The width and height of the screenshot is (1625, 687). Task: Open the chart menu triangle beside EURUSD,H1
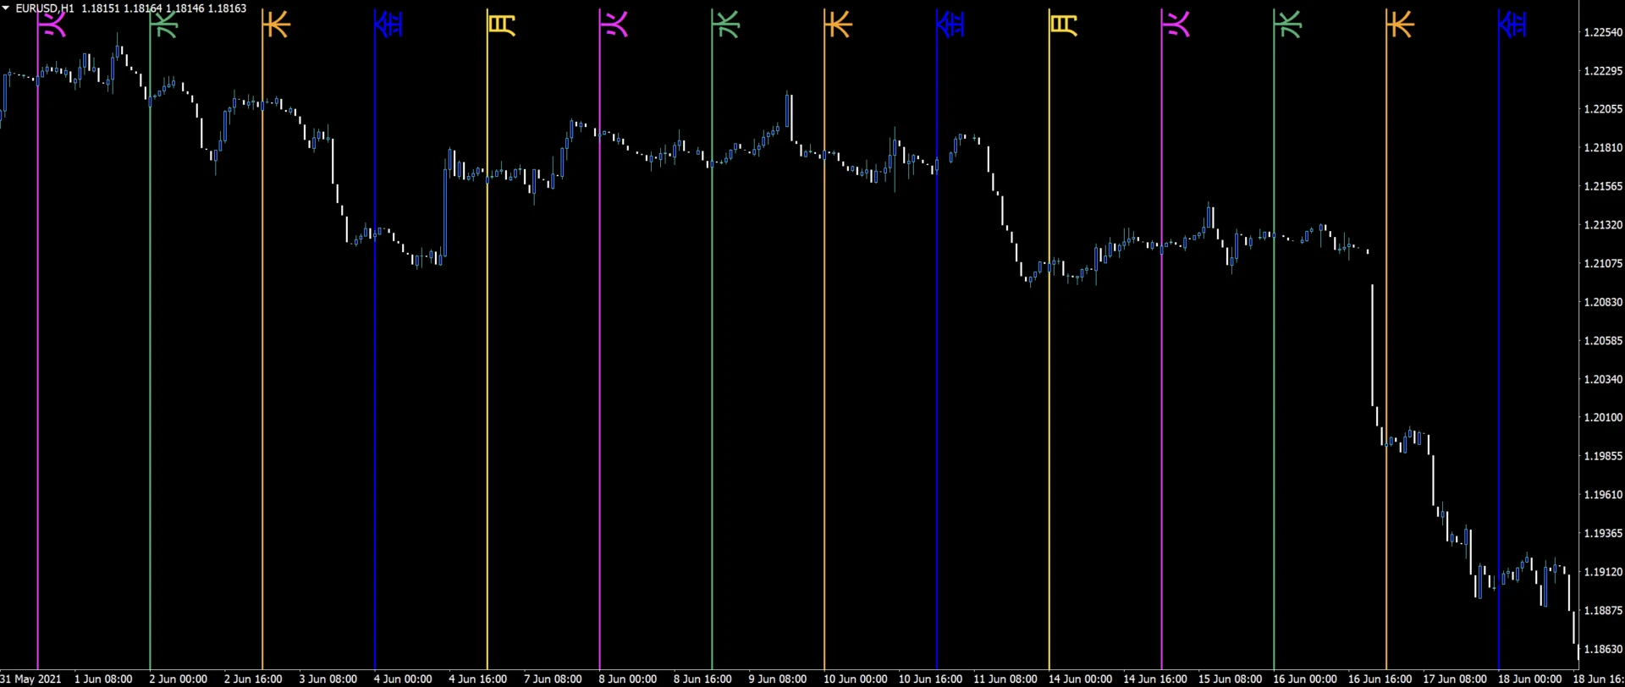[x=6, y=8]
